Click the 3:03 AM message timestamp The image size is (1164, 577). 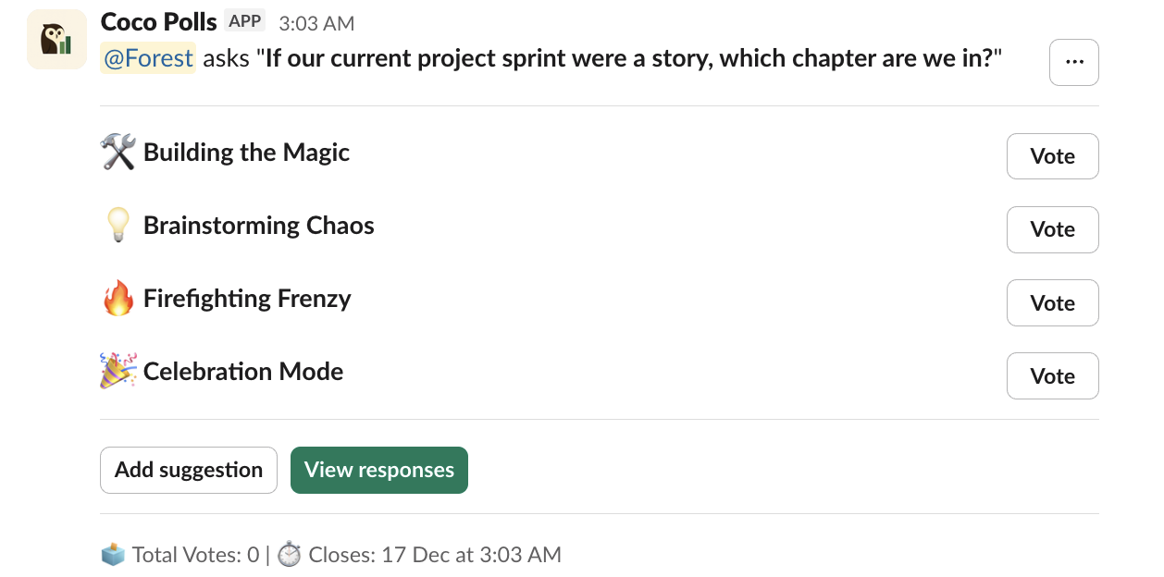316,23
